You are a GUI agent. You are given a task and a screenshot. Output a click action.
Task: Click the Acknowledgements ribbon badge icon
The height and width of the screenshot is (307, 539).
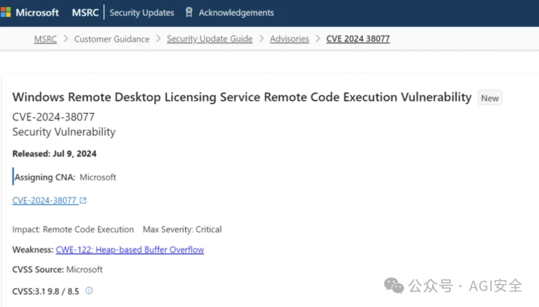(x=189, y=12)
